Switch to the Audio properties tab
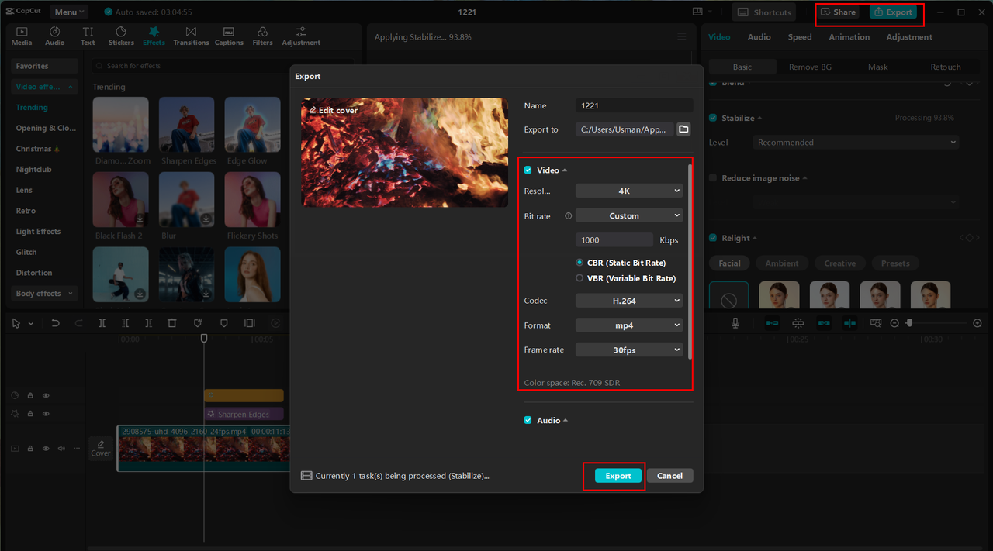This screenshot has height=551, width=993. click(759, 37)
